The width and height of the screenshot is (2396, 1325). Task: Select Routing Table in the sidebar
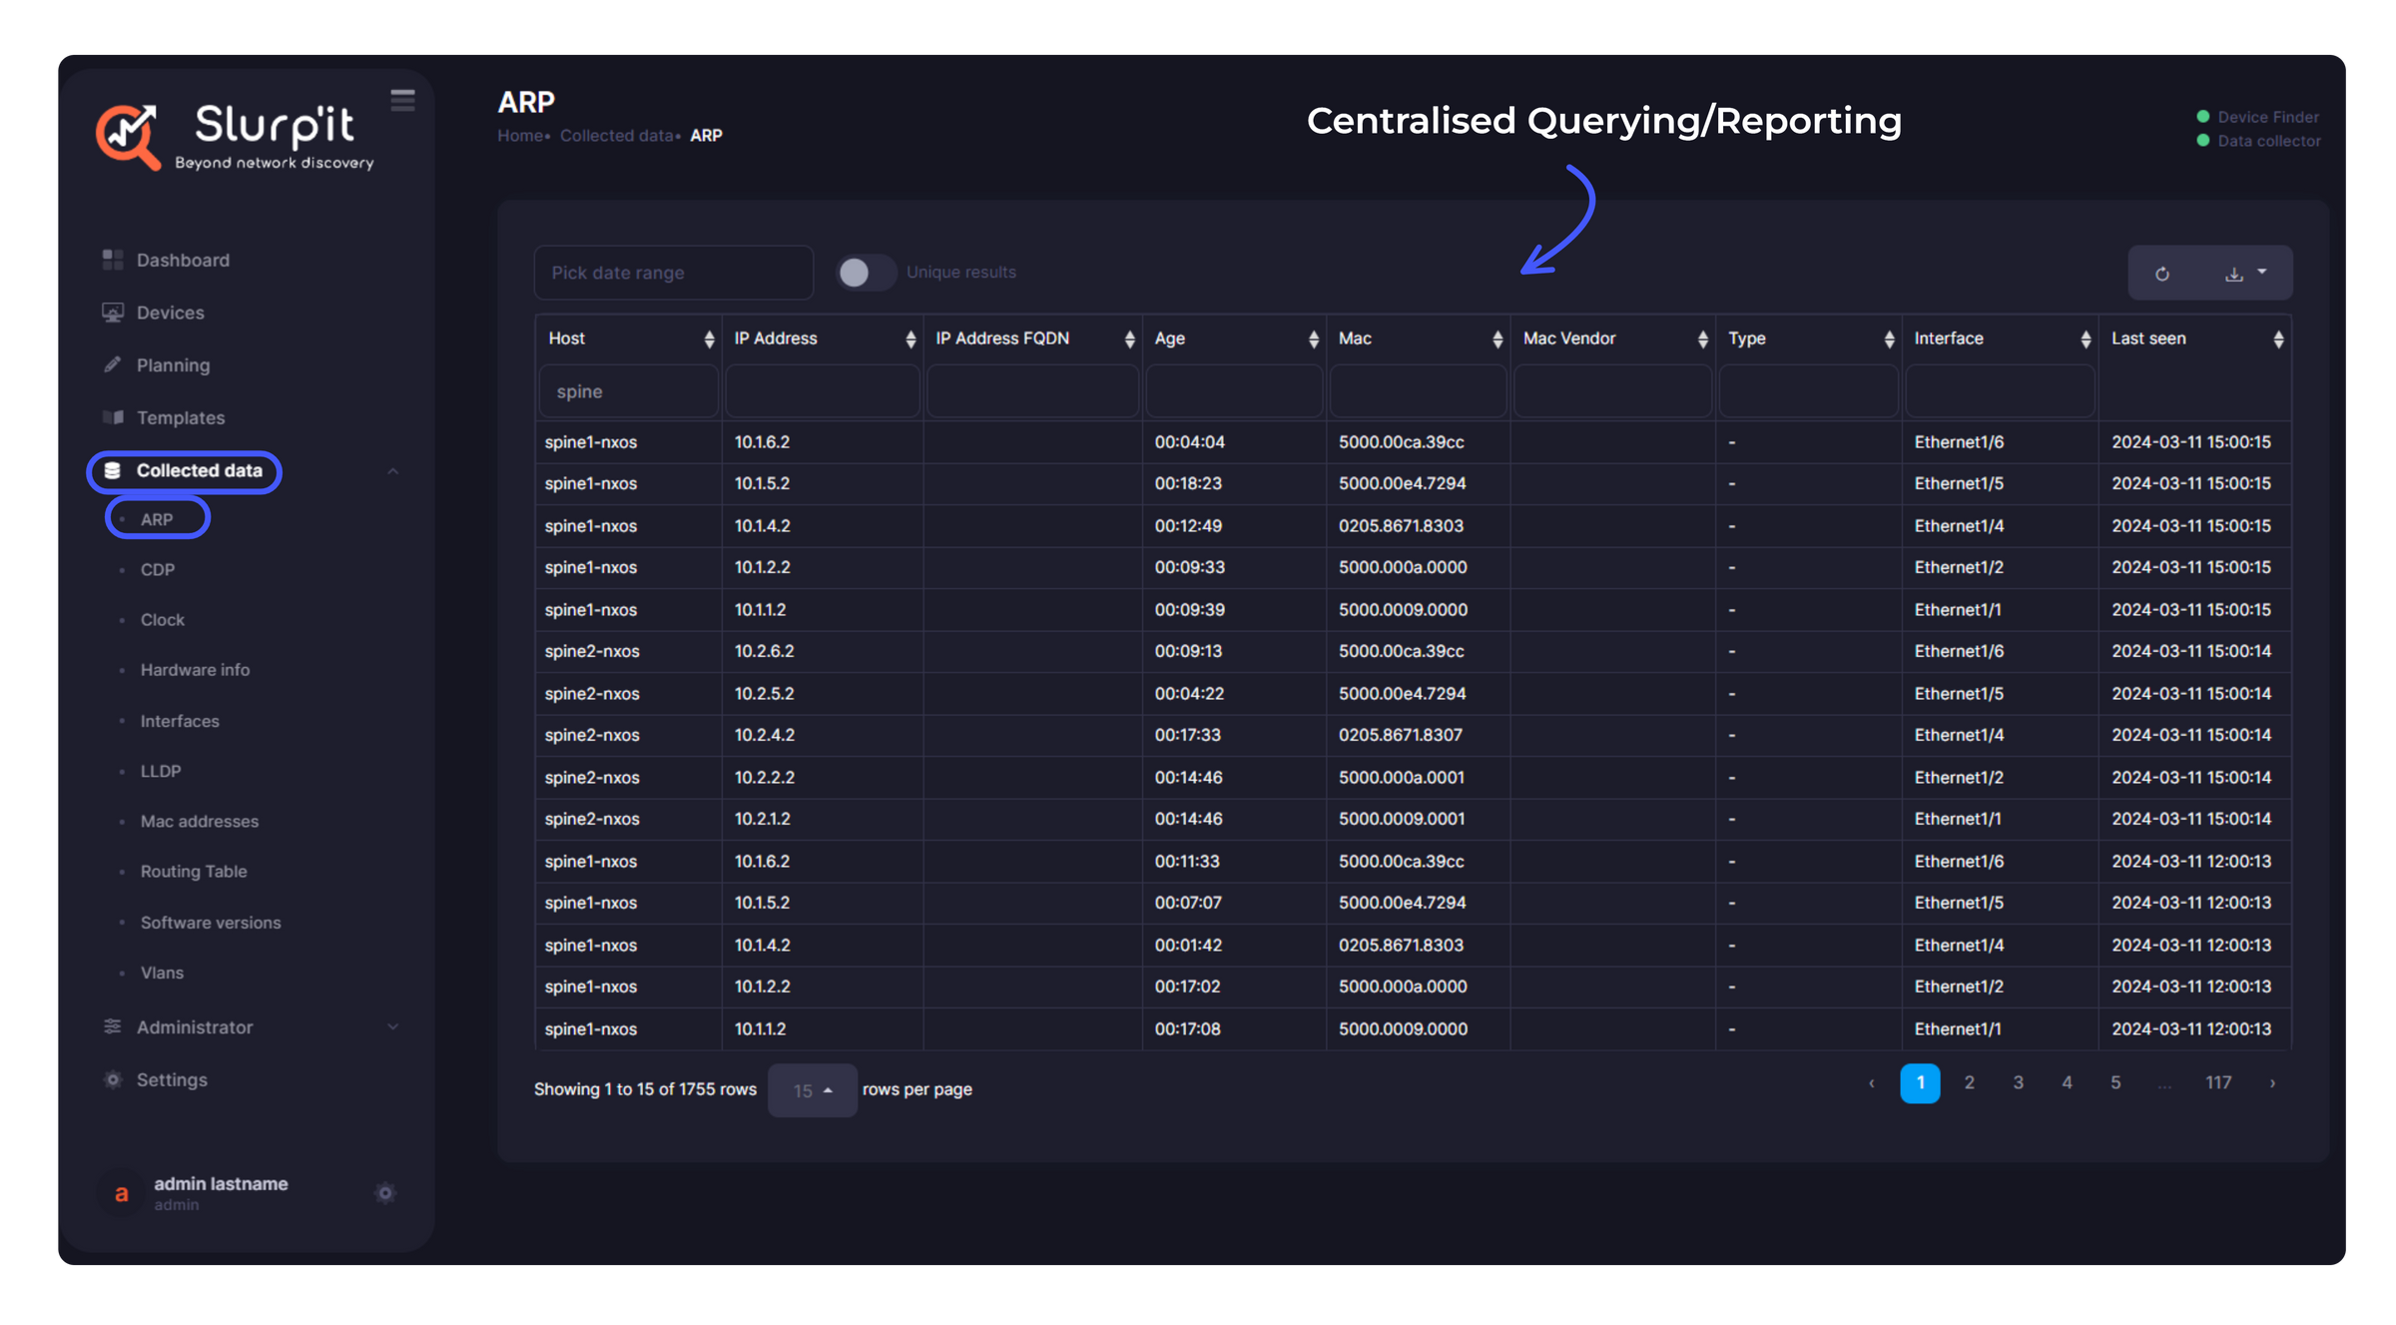[193, 871]
